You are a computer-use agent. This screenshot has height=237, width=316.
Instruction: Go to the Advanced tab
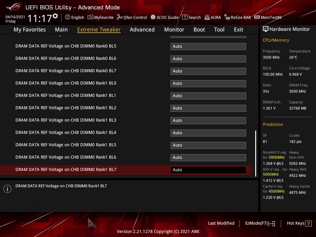coord(142,30)
